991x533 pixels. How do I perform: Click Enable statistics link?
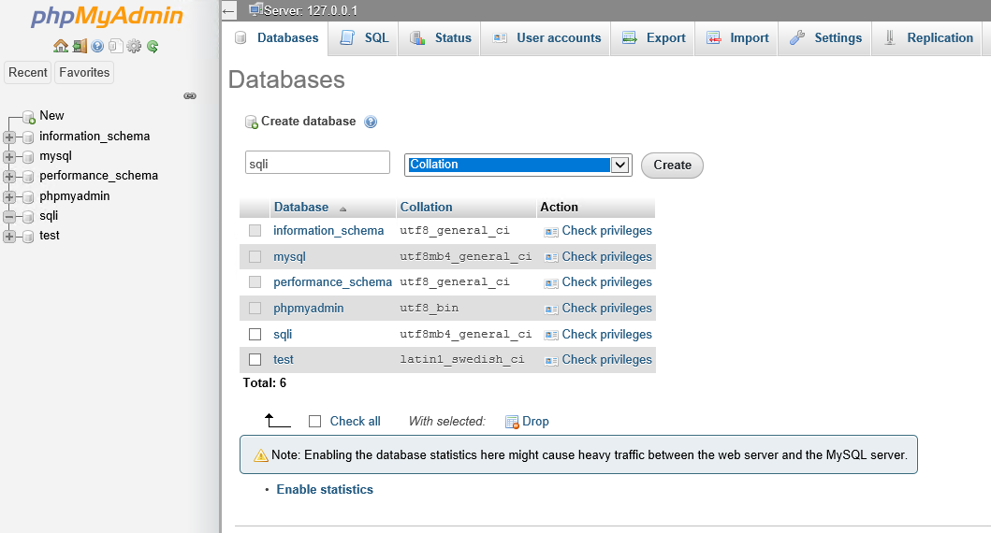[325, 489]
